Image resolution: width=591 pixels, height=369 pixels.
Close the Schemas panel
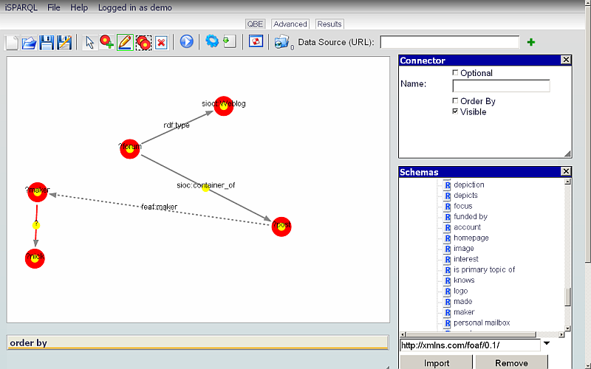pos(566,171)
